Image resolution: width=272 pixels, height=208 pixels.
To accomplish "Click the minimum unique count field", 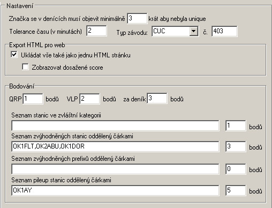I will pyautogui.click(x=137, y=18).
